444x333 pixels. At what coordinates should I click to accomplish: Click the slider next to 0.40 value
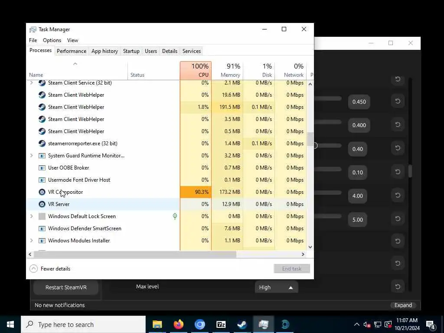pyautogui.click(x=328, y=146)
